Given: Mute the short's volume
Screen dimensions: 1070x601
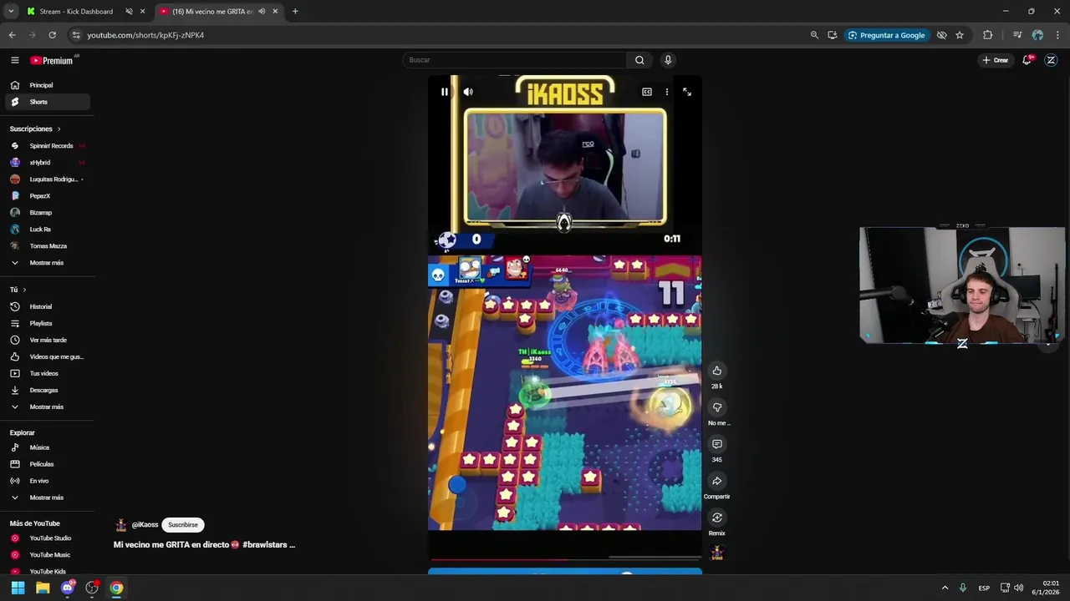Looking at the screenshot, I should [x=468, y=92].
